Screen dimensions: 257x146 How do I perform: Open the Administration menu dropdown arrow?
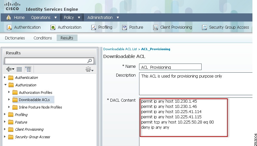118,18
